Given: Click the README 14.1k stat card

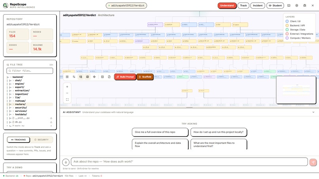Looking at the screenshot, I should pos(42,47).
